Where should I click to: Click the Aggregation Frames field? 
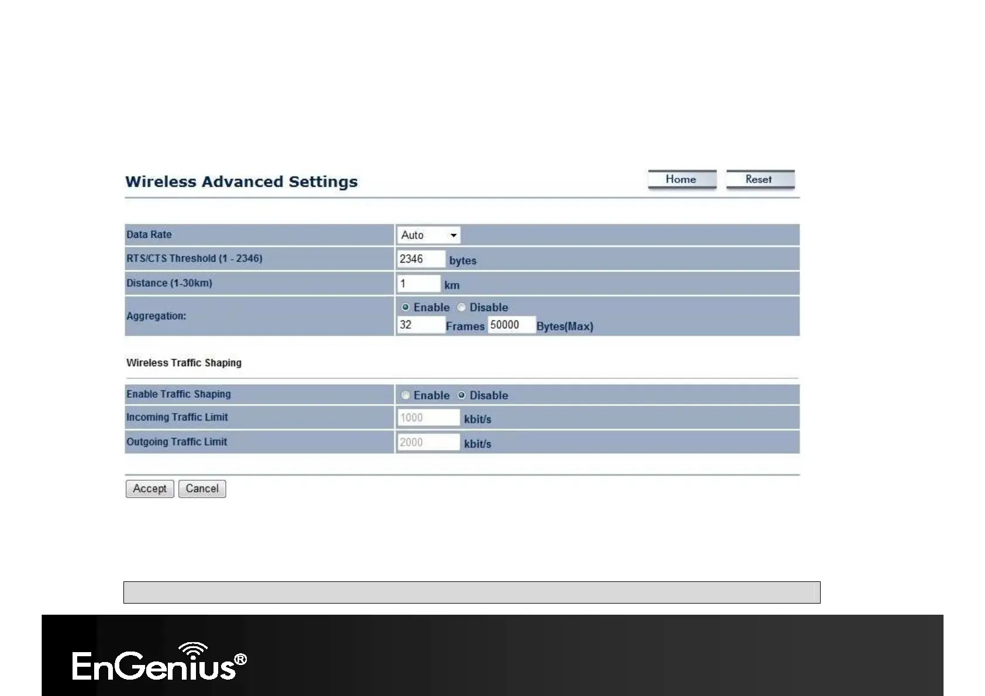421,325
